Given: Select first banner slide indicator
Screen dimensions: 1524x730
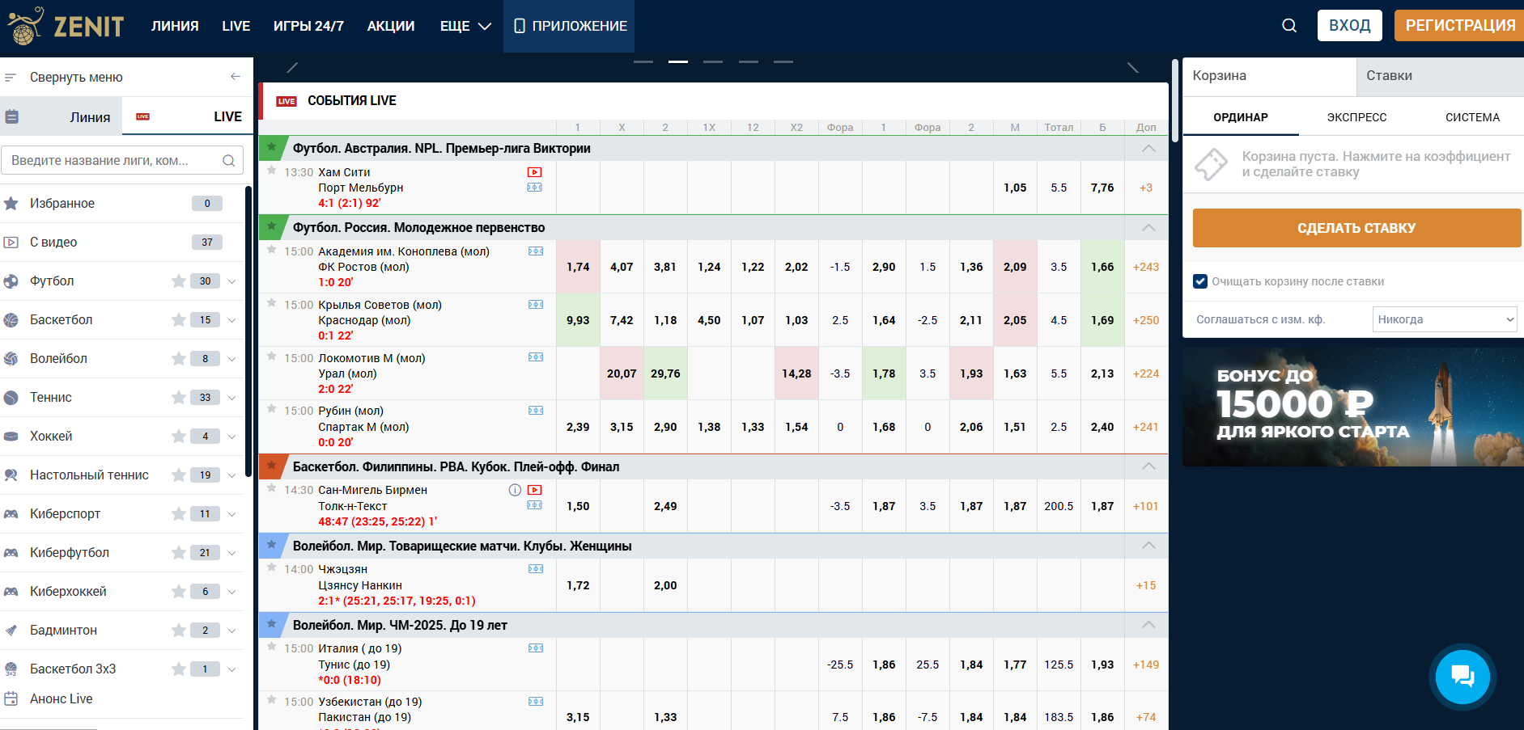Looking at the screenshot, I should coord(643,61).
